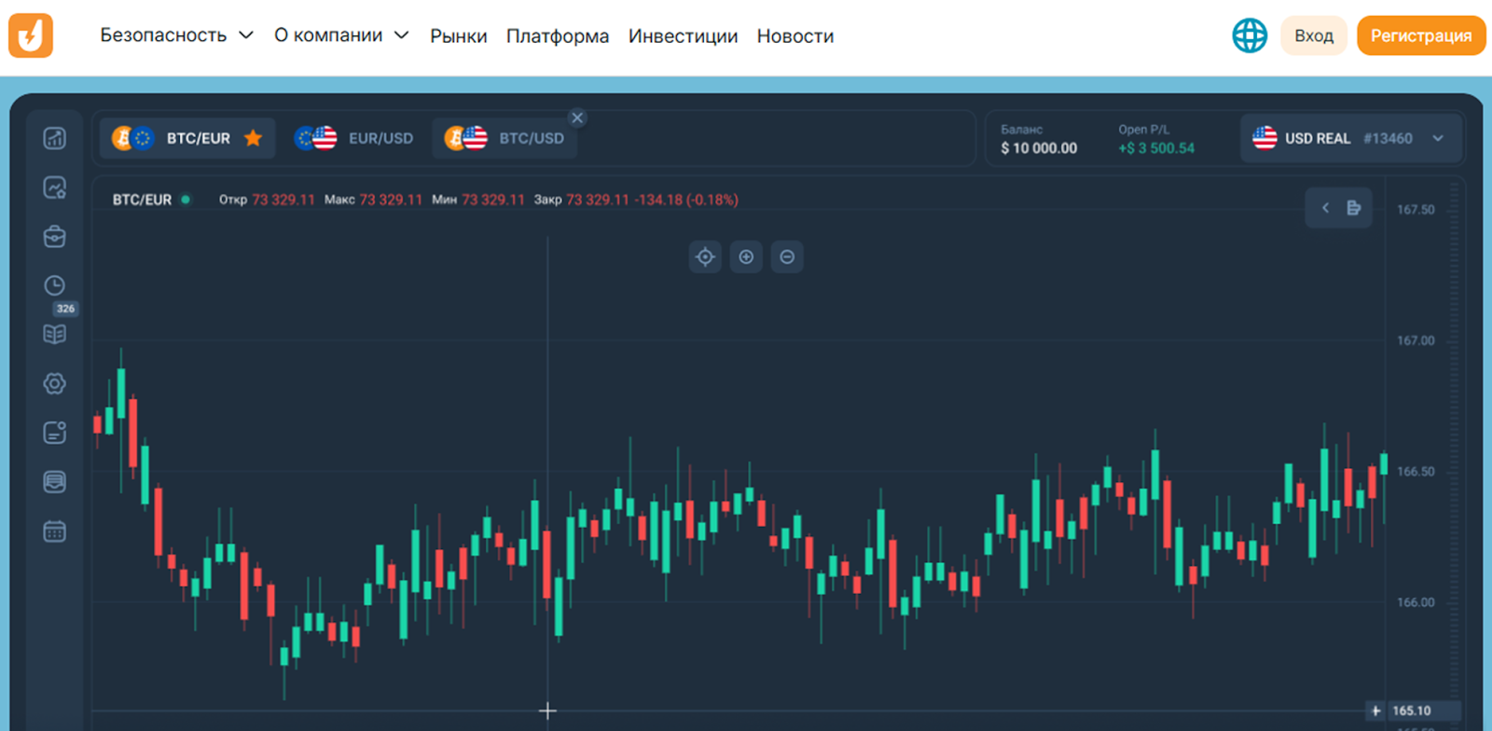Viewport: 1492px width, 731px height.
Task: Switch to the BTC/EUR tab
Action: click(187, 138)
